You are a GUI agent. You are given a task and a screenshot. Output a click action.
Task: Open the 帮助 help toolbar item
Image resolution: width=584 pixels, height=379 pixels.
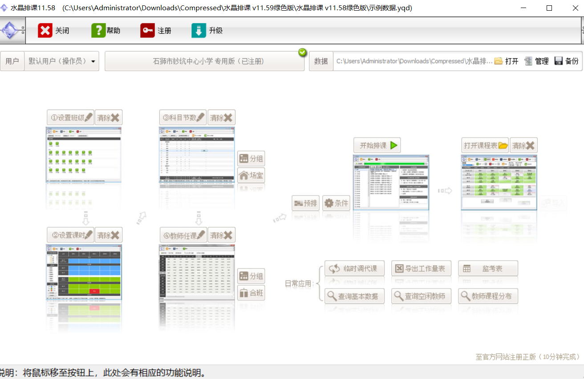click(106, 30)
